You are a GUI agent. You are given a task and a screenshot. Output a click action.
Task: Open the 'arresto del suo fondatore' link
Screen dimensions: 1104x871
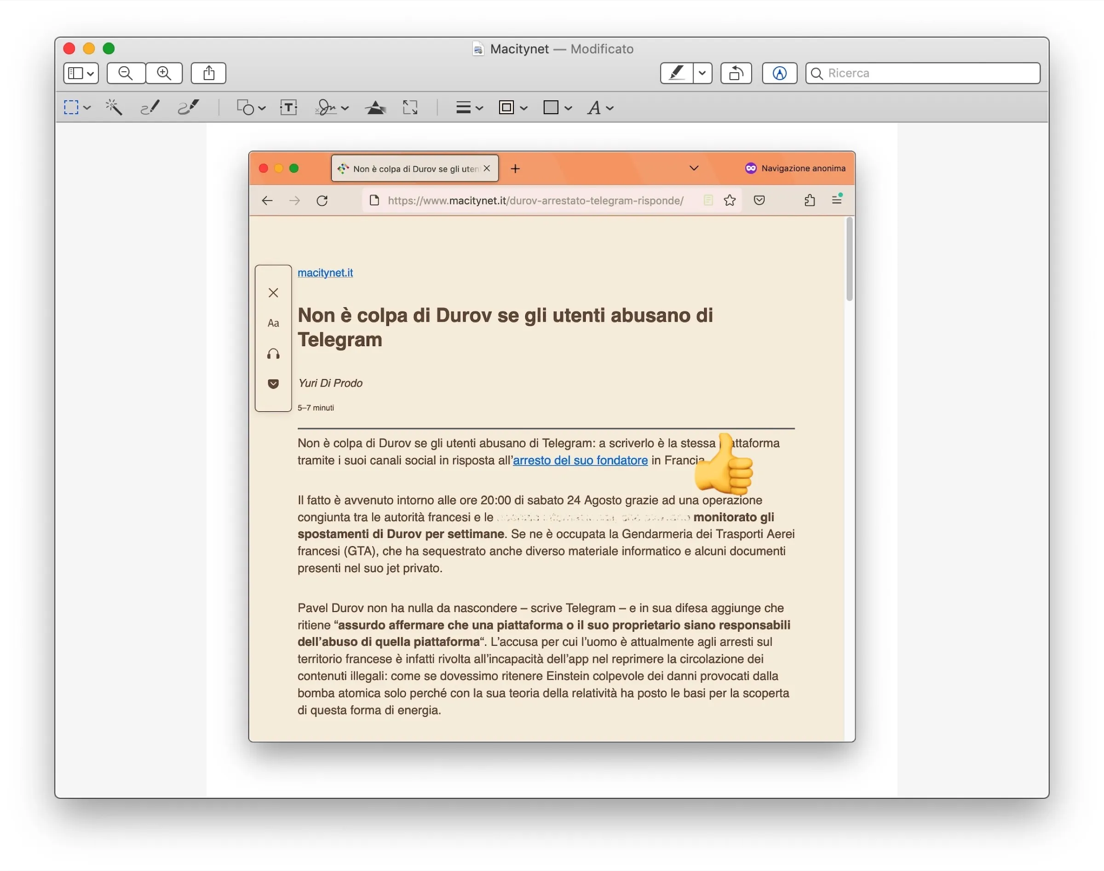coord(580,460)
